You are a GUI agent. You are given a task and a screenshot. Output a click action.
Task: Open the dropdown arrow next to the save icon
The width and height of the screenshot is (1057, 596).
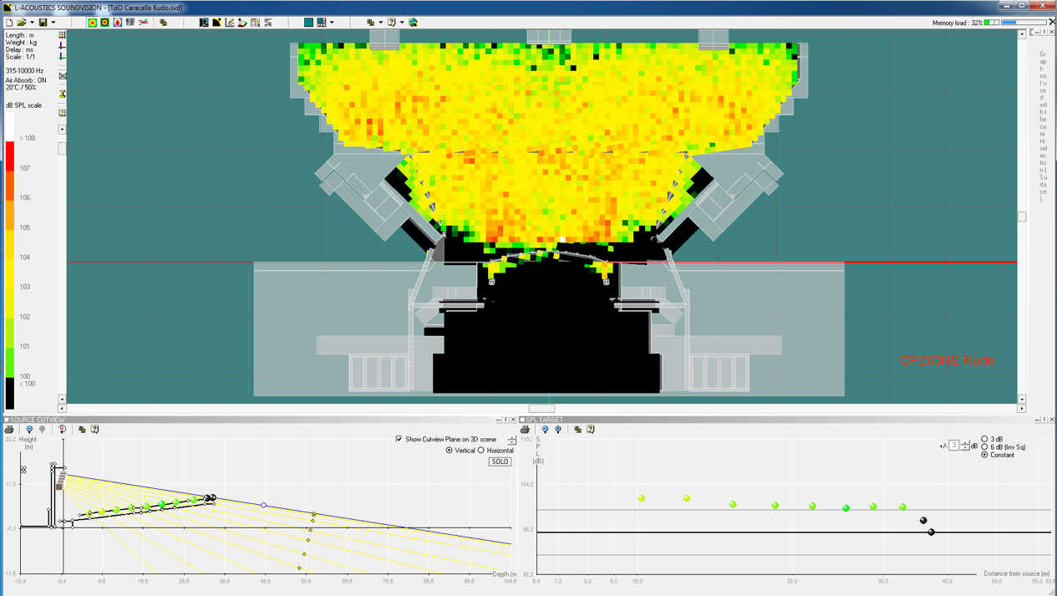pos(53,23)
